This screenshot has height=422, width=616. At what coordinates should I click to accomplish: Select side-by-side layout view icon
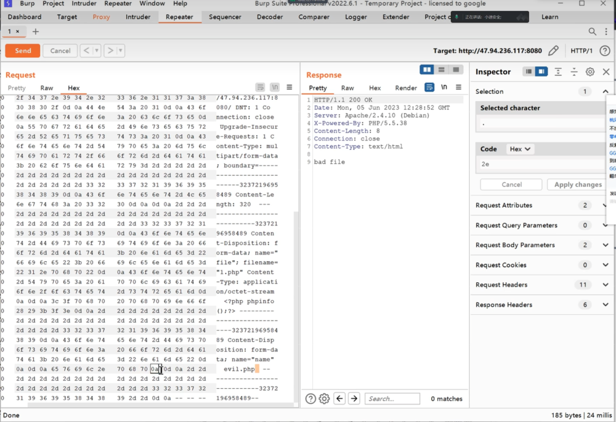click(x=427, y=70)
